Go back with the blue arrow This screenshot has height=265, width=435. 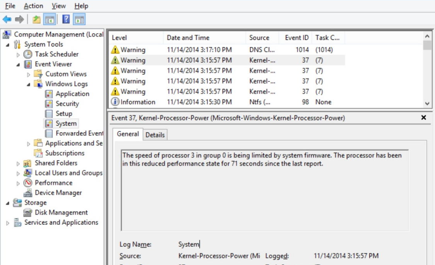tap(7, 19)
